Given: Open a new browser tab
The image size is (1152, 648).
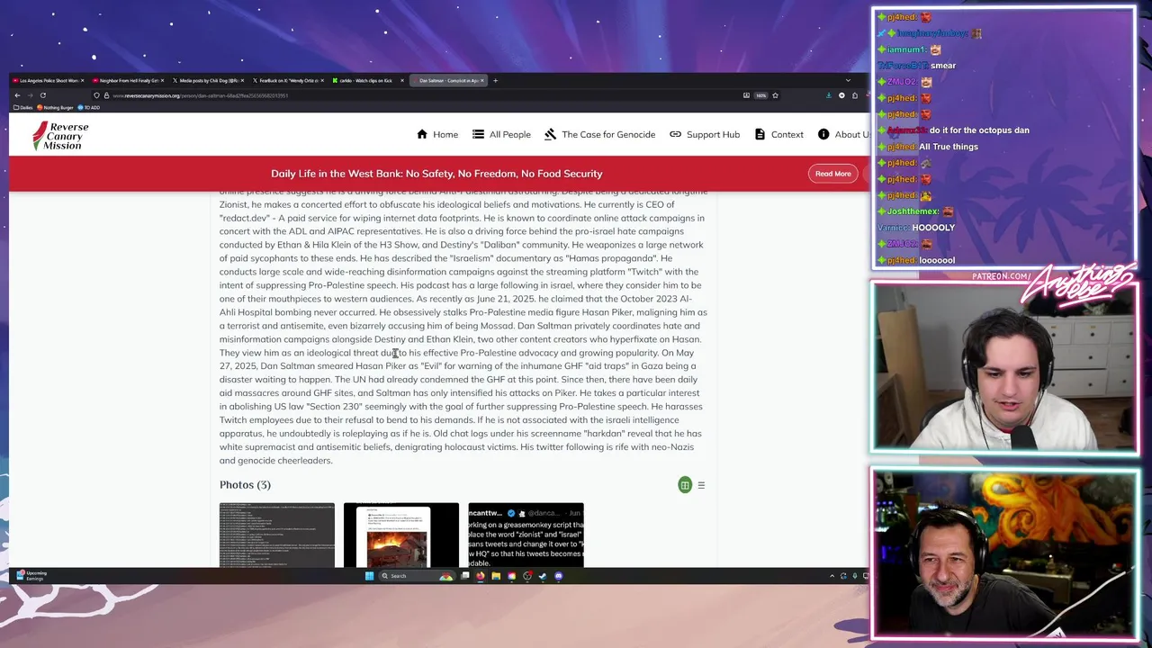Looking at the screenshot, I should click(495, 80).
